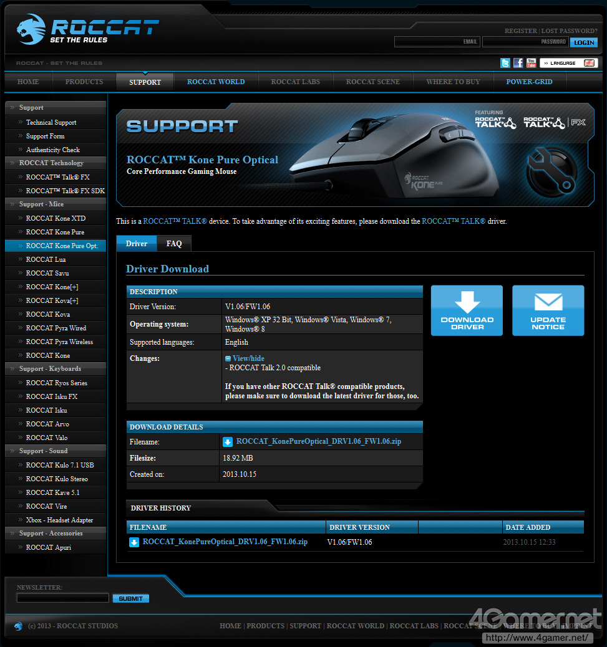This screenshot has height=647, width=607.
Task: Click the REGISTER link
Action: tap(521, 31)
